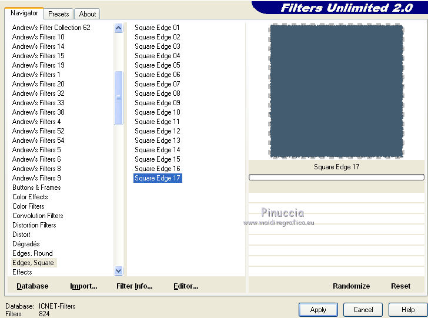Select Andrew's Filters 15 category
The height and width of the screenshot is (318, 428).
click(x=38, y=56)
